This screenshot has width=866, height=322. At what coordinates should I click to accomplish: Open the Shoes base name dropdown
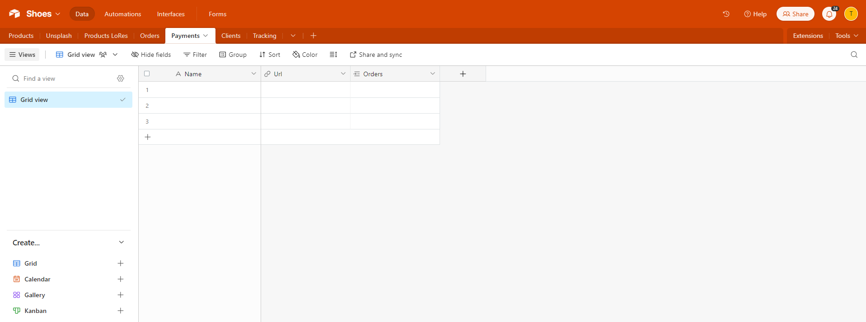click(x=43, y=14)
